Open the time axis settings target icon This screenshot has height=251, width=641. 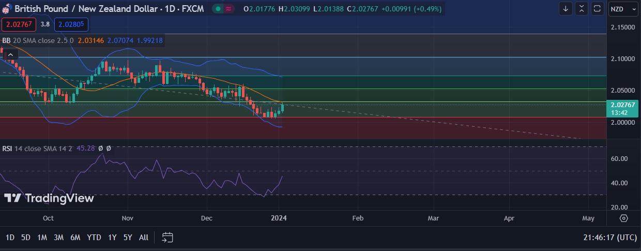tap(623, 218)
